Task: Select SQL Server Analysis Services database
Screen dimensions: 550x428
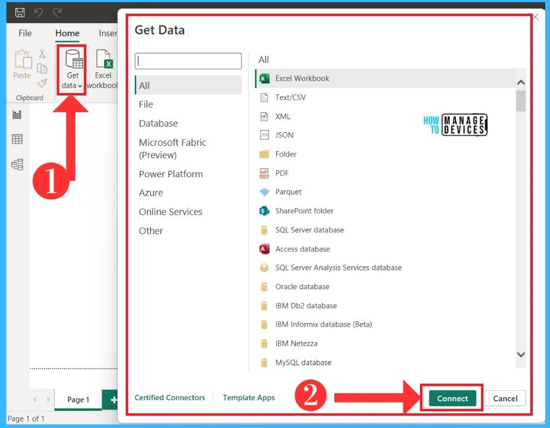Action: tap(385, 268)
